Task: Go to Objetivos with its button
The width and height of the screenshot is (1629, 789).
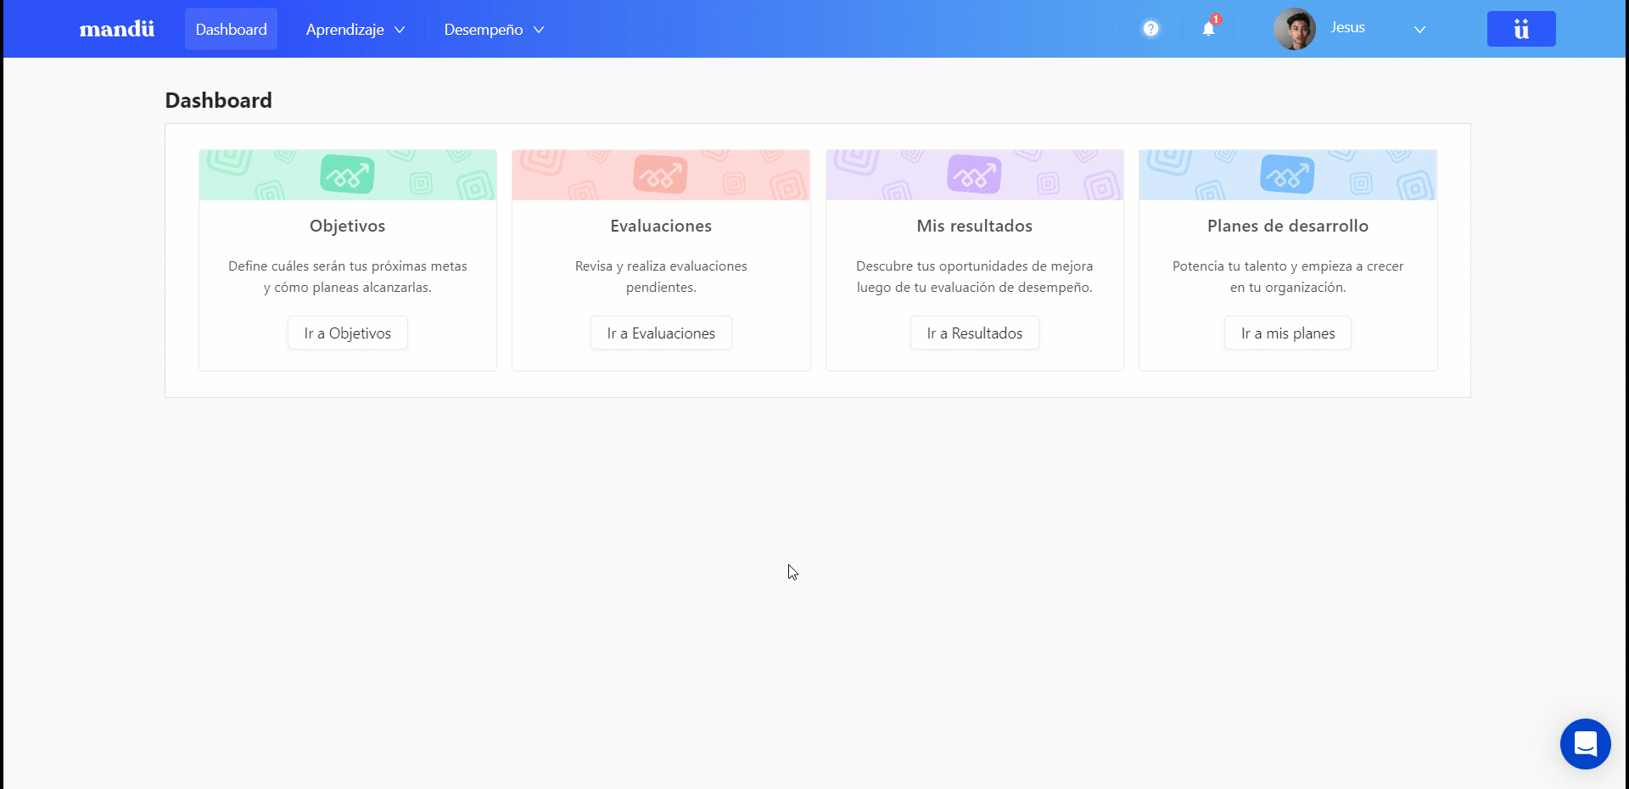Action: [x=348, y=333]
